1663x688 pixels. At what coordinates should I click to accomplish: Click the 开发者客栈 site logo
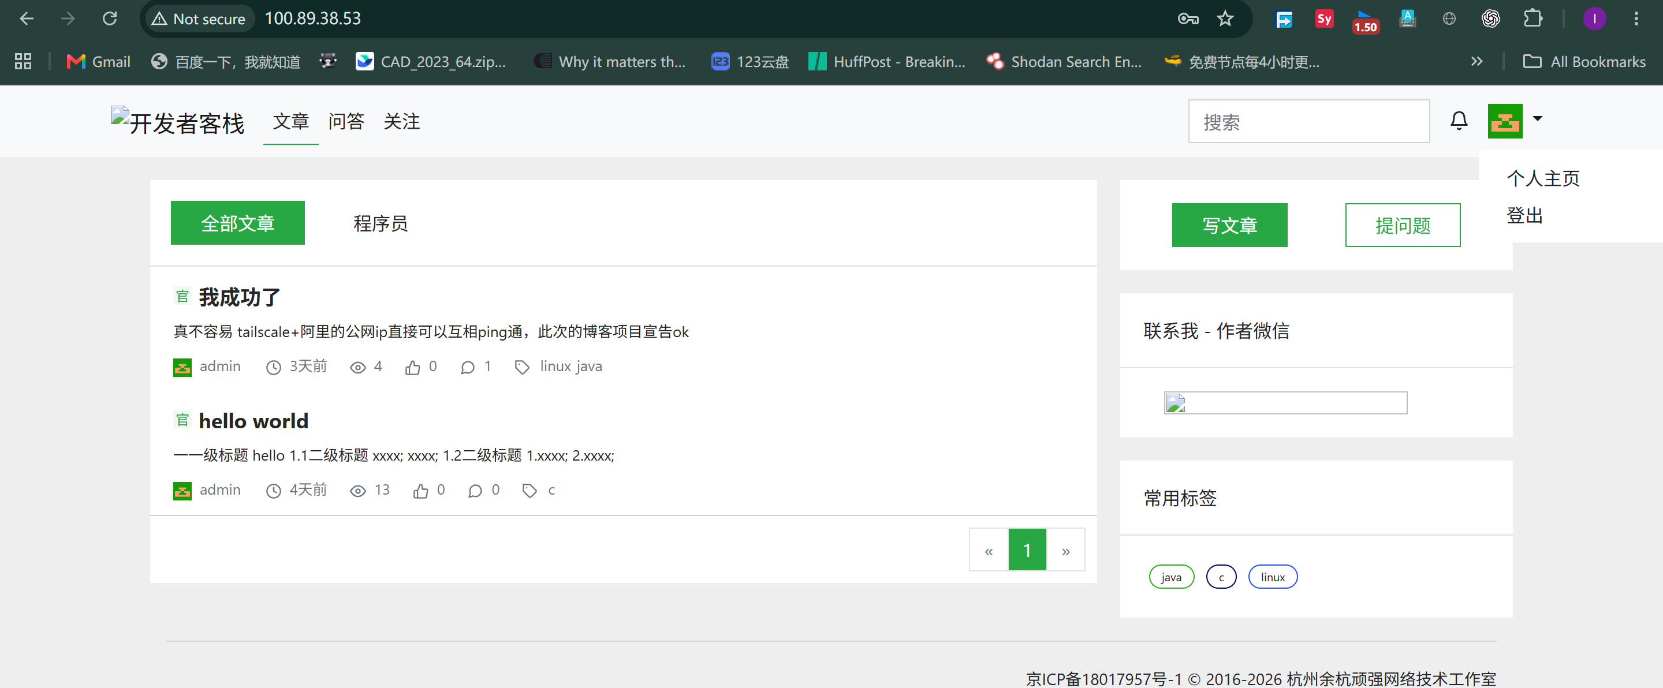(x=177, y=122)
